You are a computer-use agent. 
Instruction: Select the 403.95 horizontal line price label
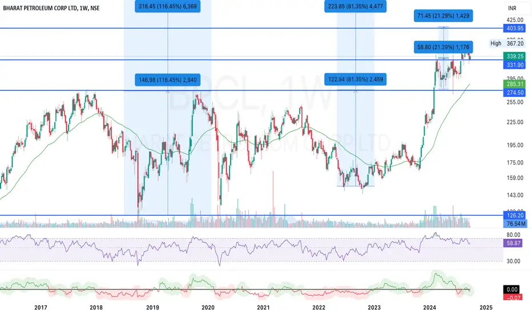click(515, 29)
